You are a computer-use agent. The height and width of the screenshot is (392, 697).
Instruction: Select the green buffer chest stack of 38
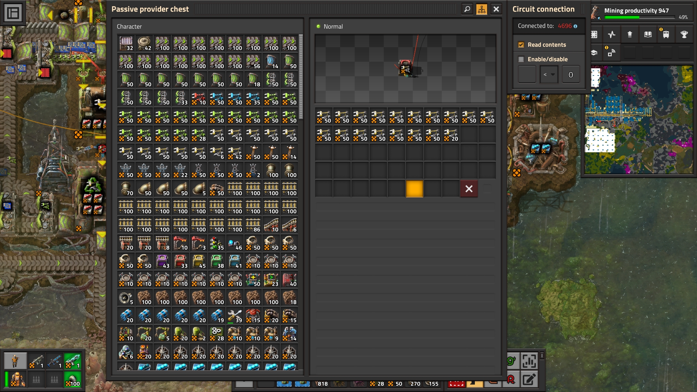(x=217, y=261)
